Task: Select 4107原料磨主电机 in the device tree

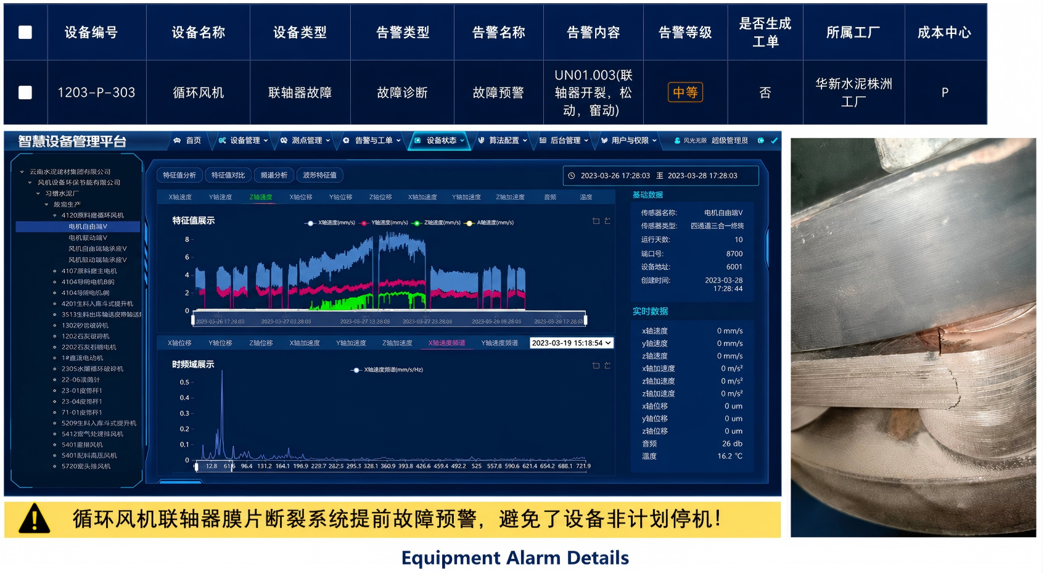Action: coord(89,271)
